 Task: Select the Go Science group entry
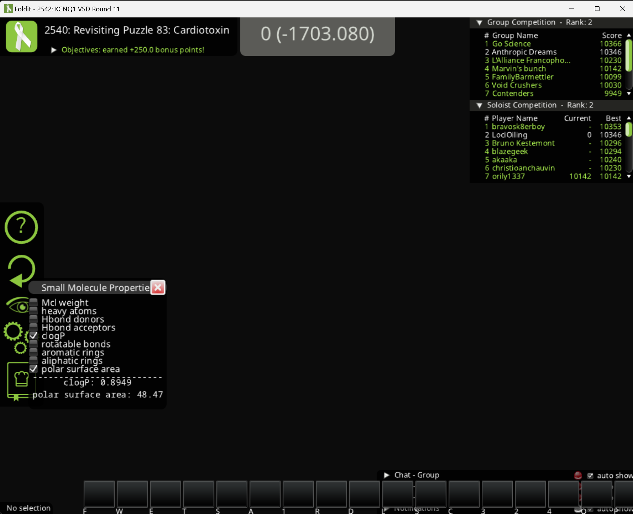pyautogui.click(x=511, y=44)
